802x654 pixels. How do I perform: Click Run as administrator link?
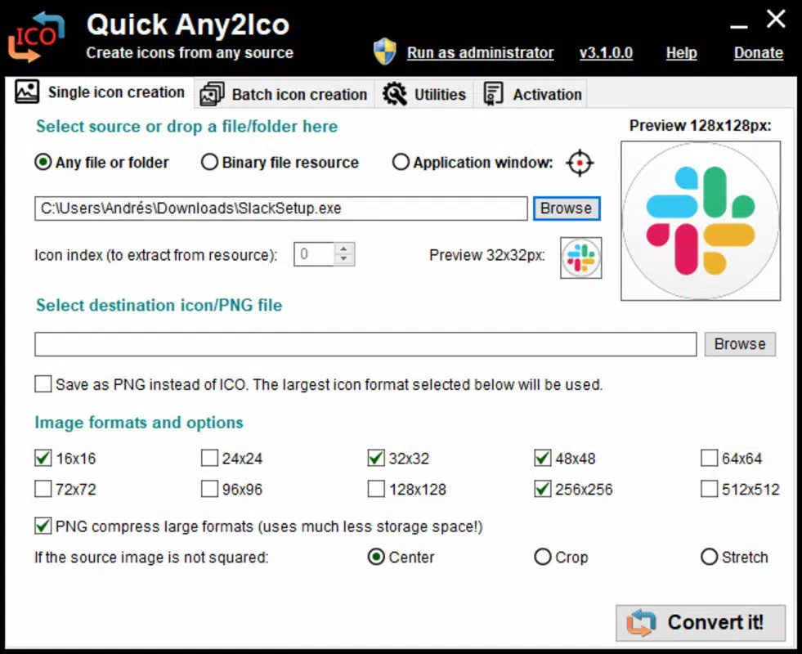click(x=480, y=52)
